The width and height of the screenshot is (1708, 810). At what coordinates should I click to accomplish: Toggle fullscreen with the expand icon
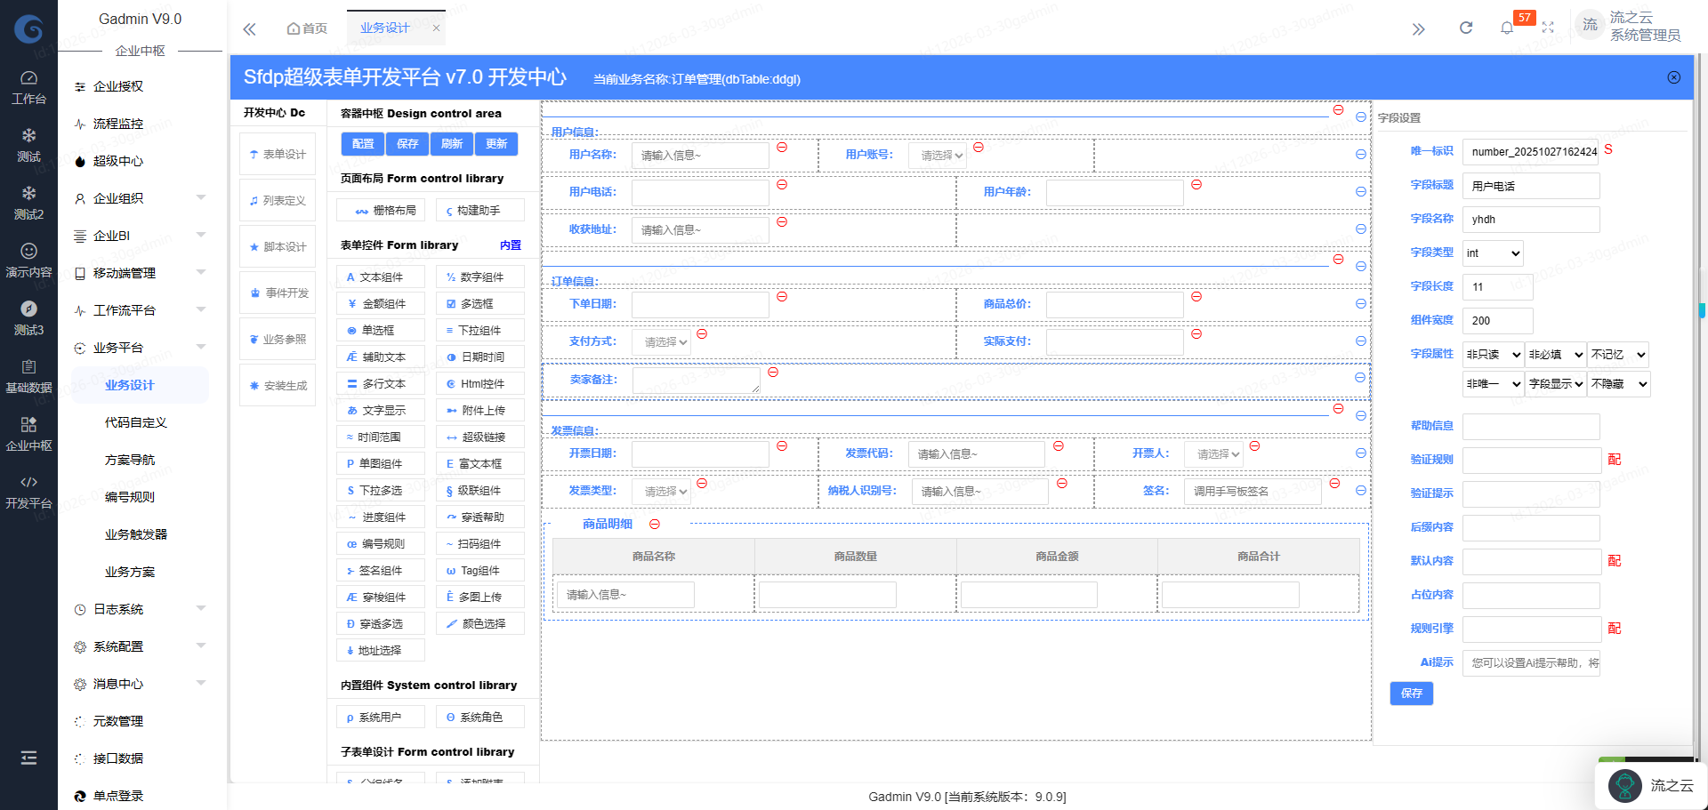point(1548,28)
